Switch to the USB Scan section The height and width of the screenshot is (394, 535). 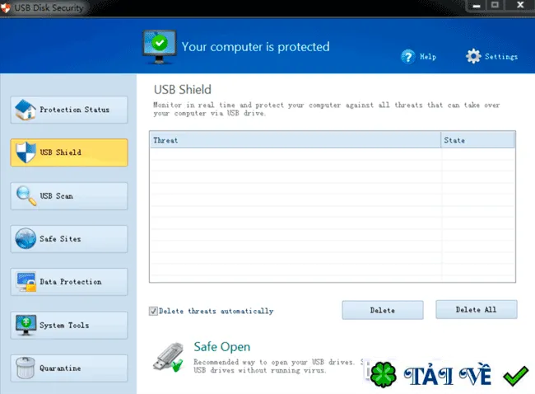click(69, 196)
